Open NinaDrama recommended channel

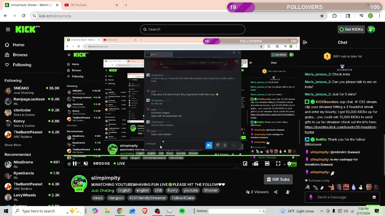(x=32, y=164)
